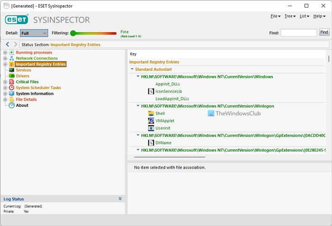Click the Important Registry Entries list heading
Screen dimensions: 332x226
154,62
